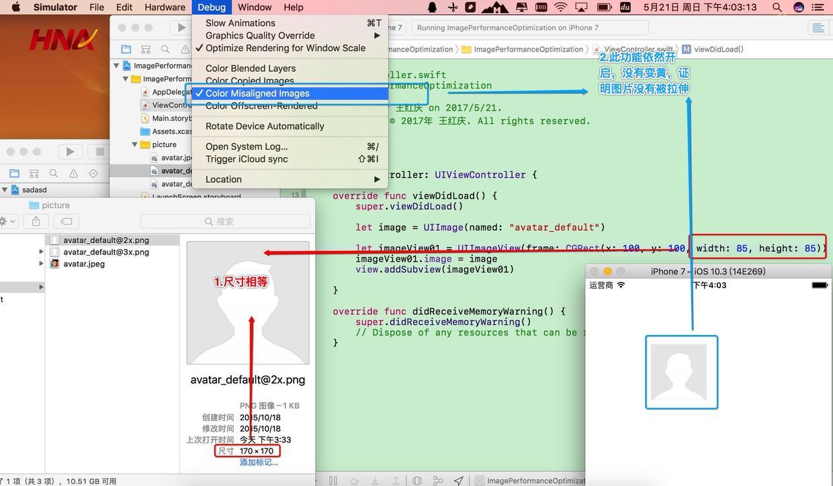Click QQ penguin icon in menu bar
The width and height of the screenshot is (833, 486).
433,7
